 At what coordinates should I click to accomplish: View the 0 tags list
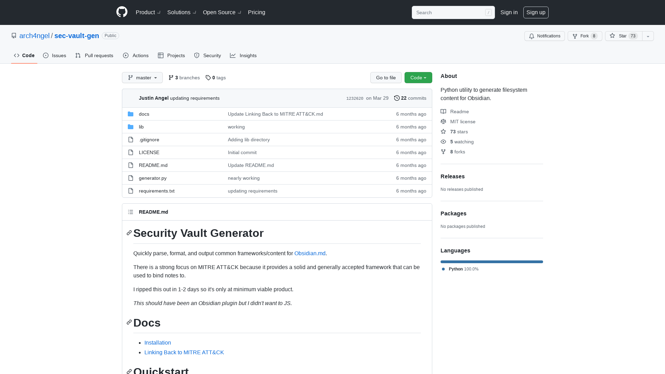pos(215,78)
